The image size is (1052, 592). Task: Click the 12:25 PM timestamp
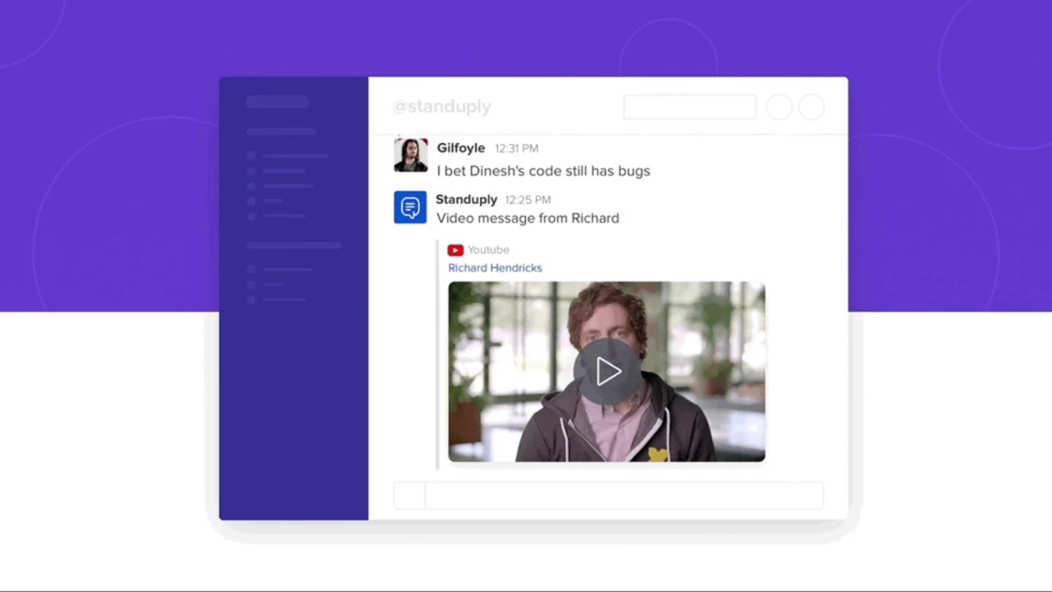tap(528, 200)
